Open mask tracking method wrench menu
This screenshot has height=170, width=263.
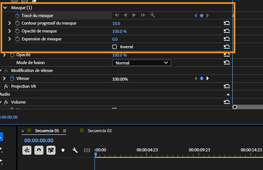point(152,15)
